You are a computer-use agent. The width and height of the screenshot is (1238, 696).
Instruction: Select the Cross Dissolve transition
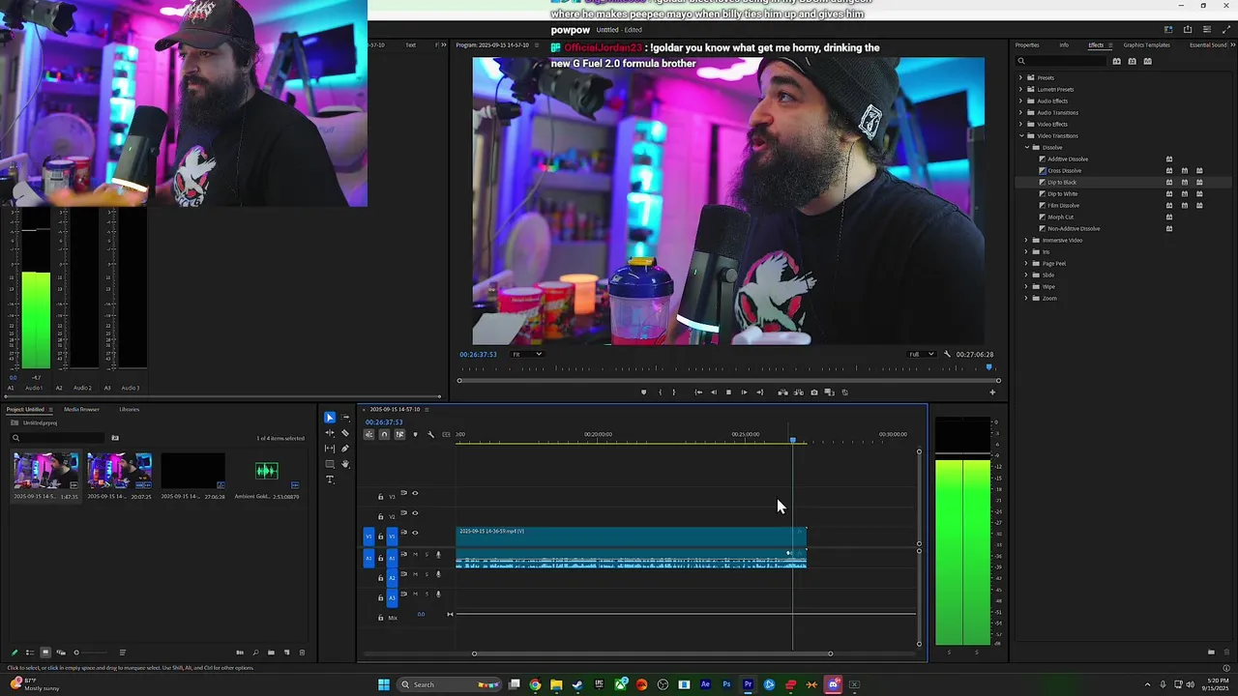coord(1064,170)
